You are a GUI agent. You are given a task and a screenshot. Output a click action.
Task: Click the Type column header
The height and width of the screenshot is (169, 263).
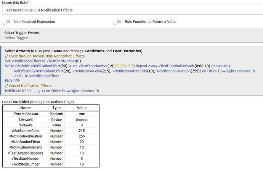56,108
